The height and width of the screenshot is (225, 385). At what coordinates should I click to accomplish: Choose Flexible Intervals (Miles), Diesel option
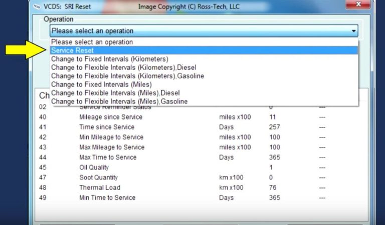204,93
